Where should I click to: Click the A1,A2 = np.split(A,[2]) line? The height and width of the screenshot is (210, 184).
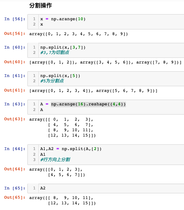pyautogui.click(x=71, y=149)
